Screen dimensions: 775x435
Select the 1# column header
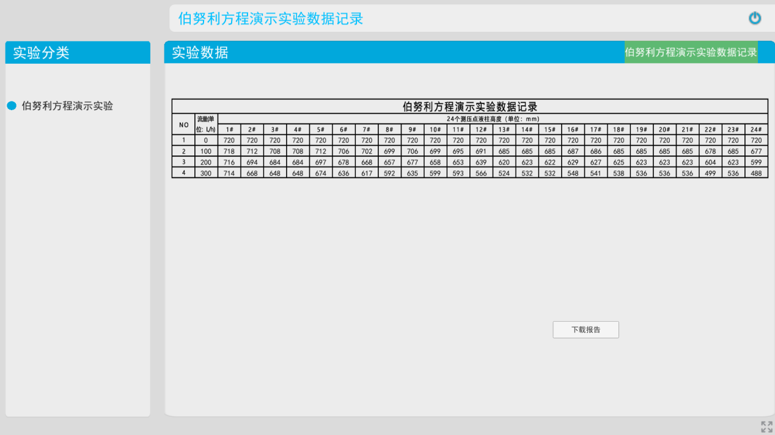click(229, 130)
